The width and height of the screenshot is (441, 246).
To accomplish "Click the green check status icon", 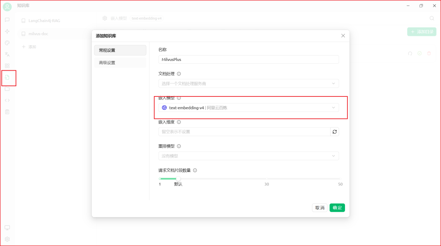I will [419, 54].
